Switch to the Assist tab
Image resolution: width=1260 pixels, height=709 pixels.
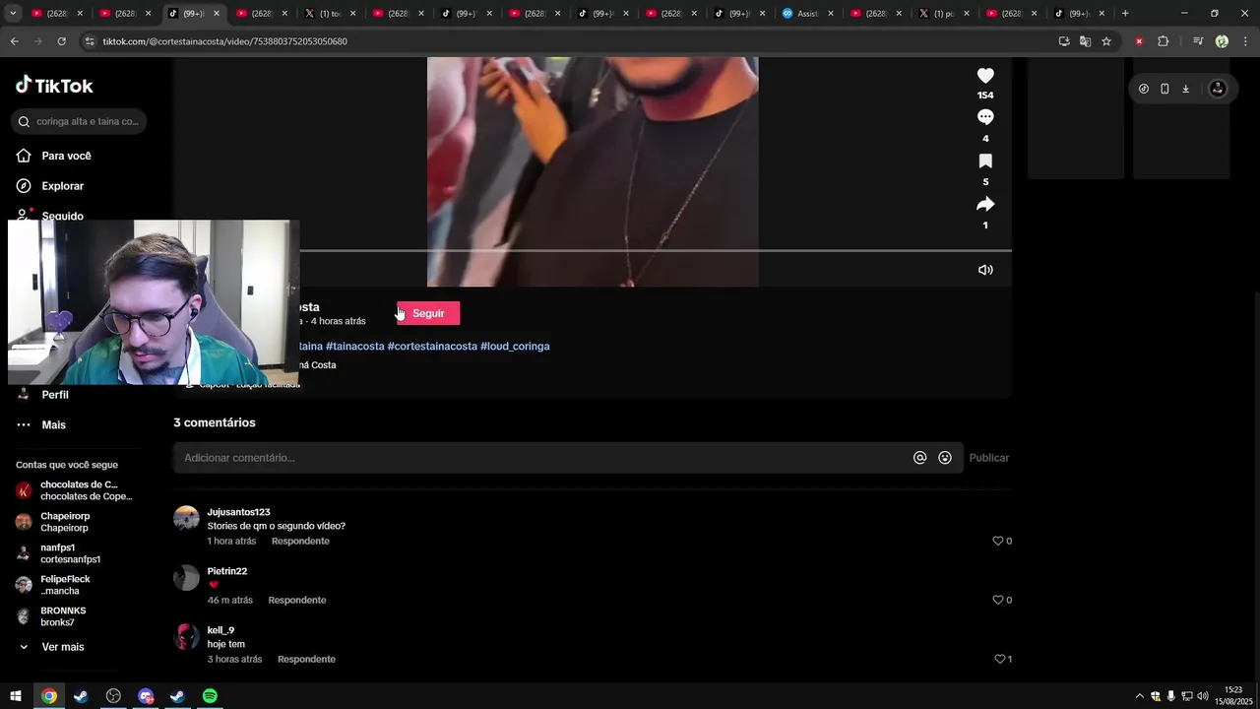[807, 14]
